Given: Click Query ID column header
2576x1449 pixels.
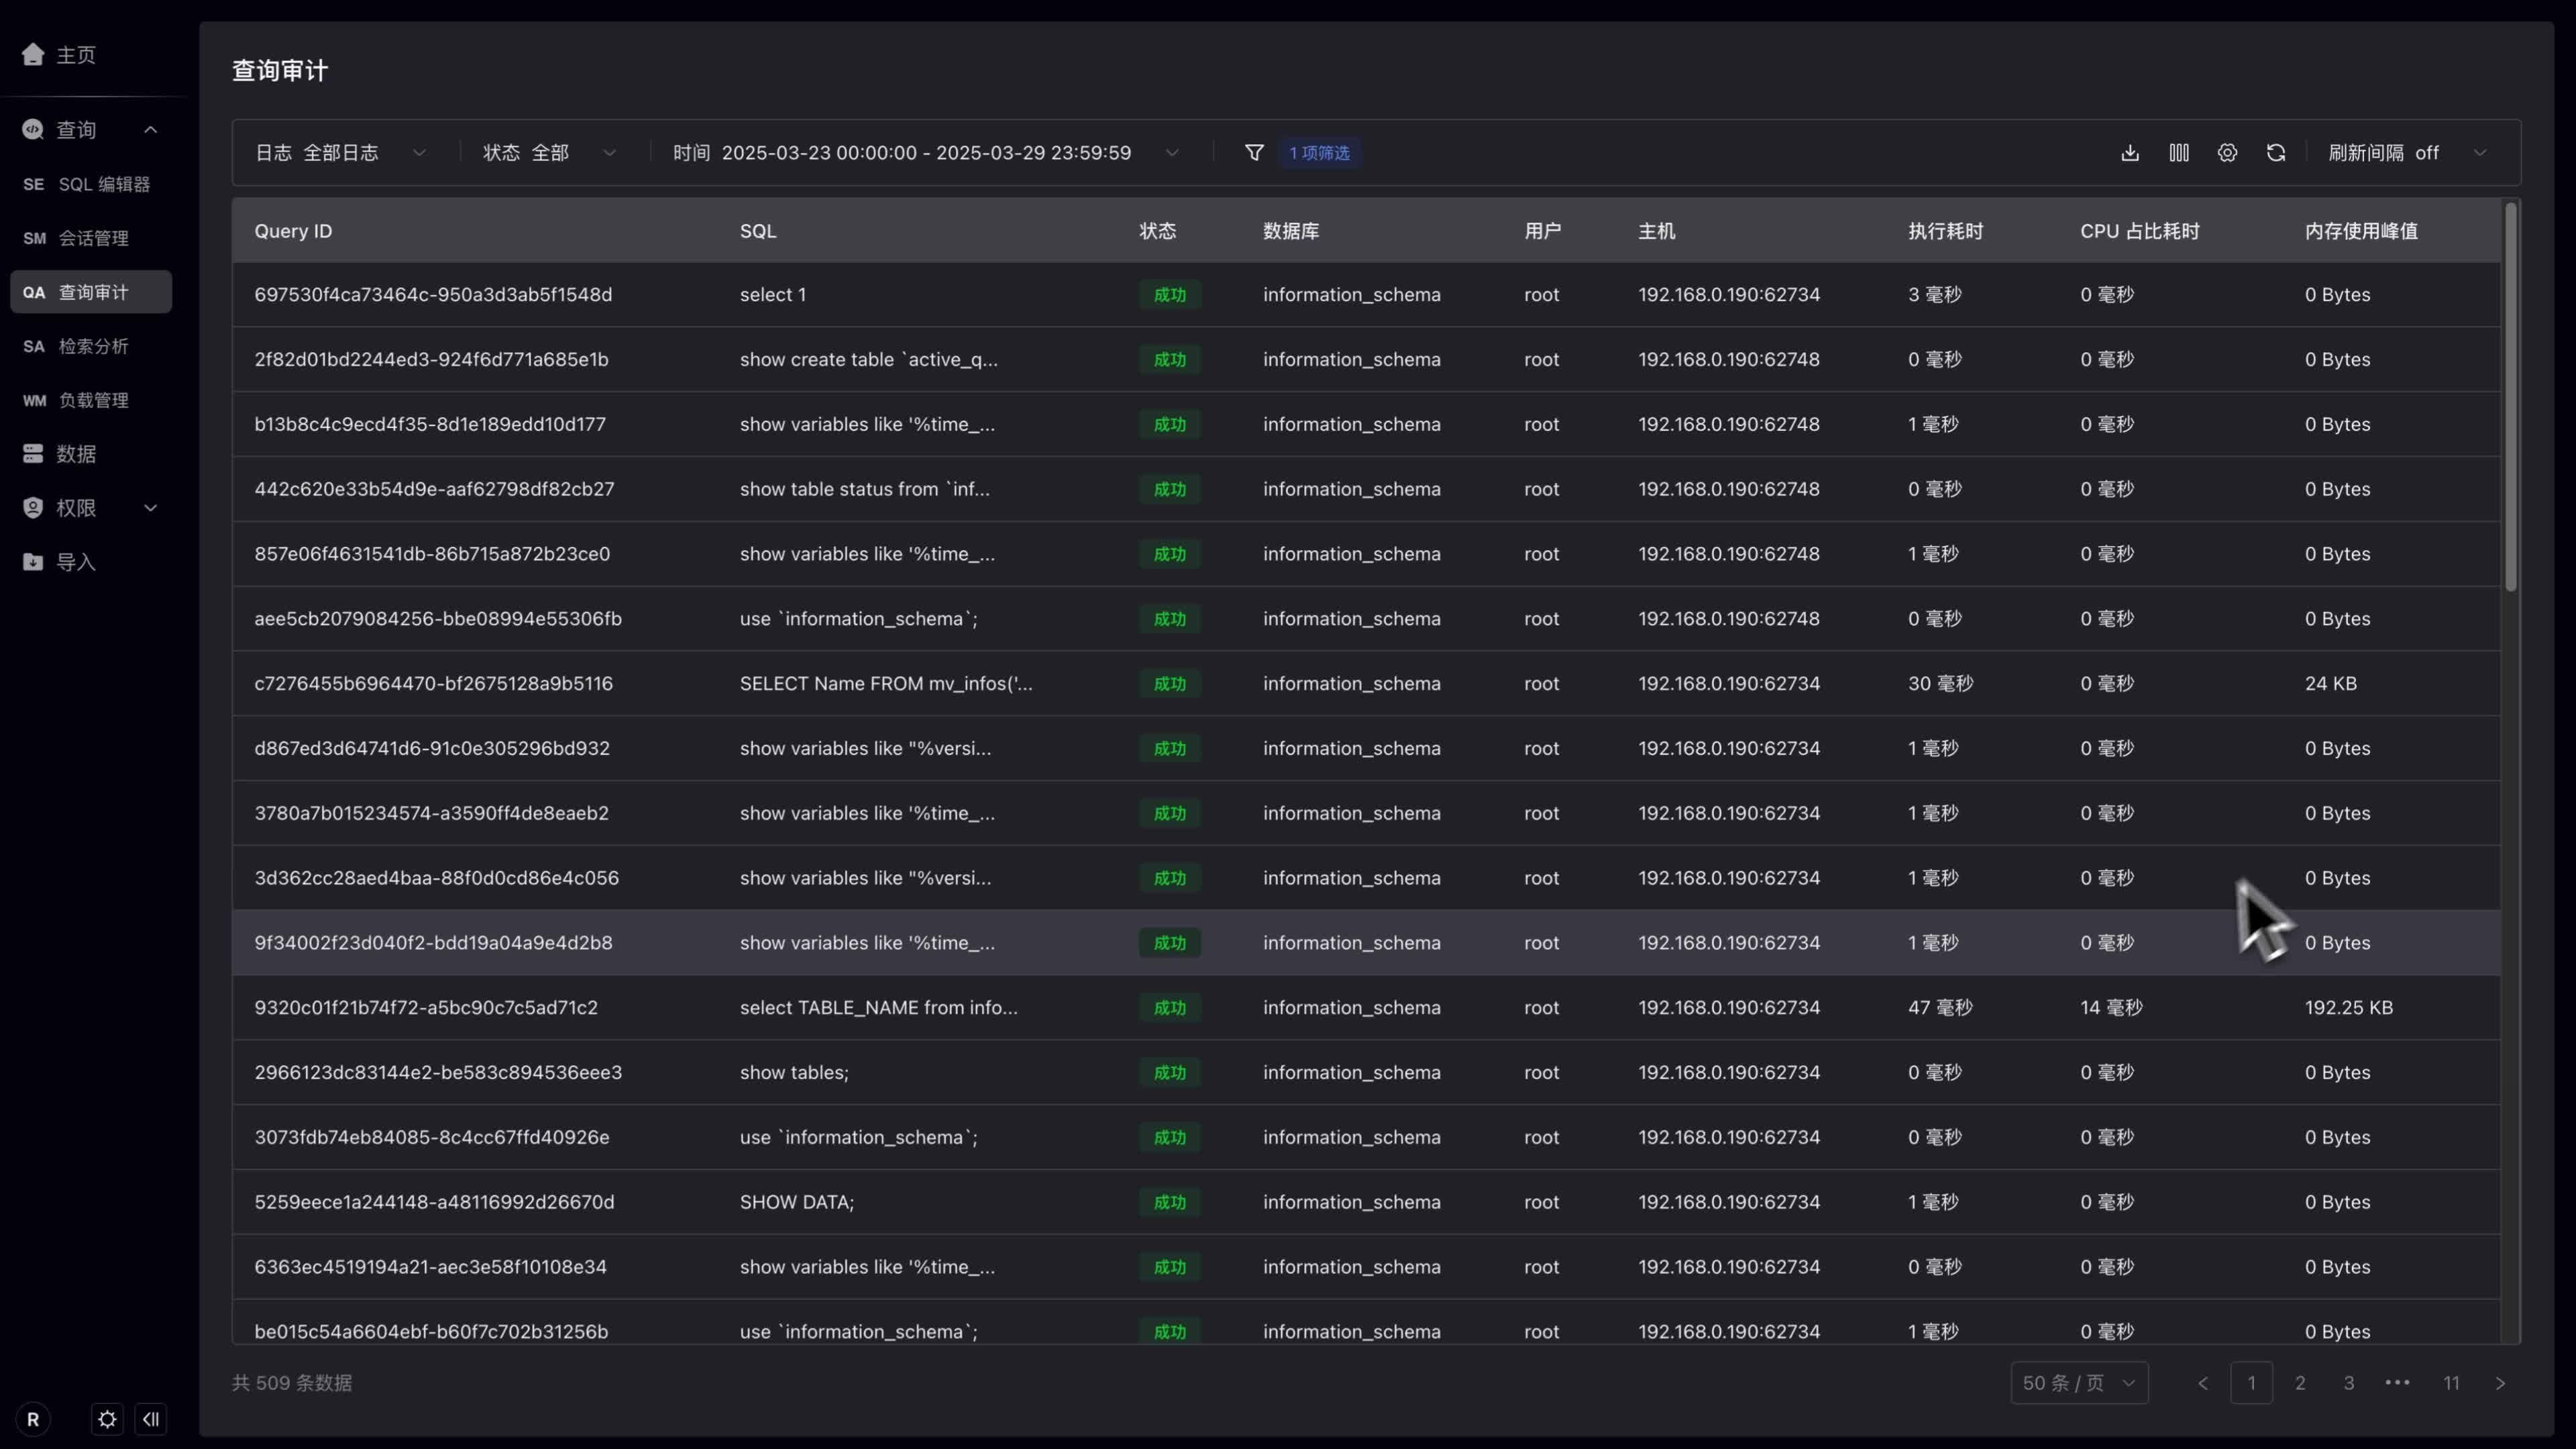Looking at the screenshot, I should click(x=293, y=231).
